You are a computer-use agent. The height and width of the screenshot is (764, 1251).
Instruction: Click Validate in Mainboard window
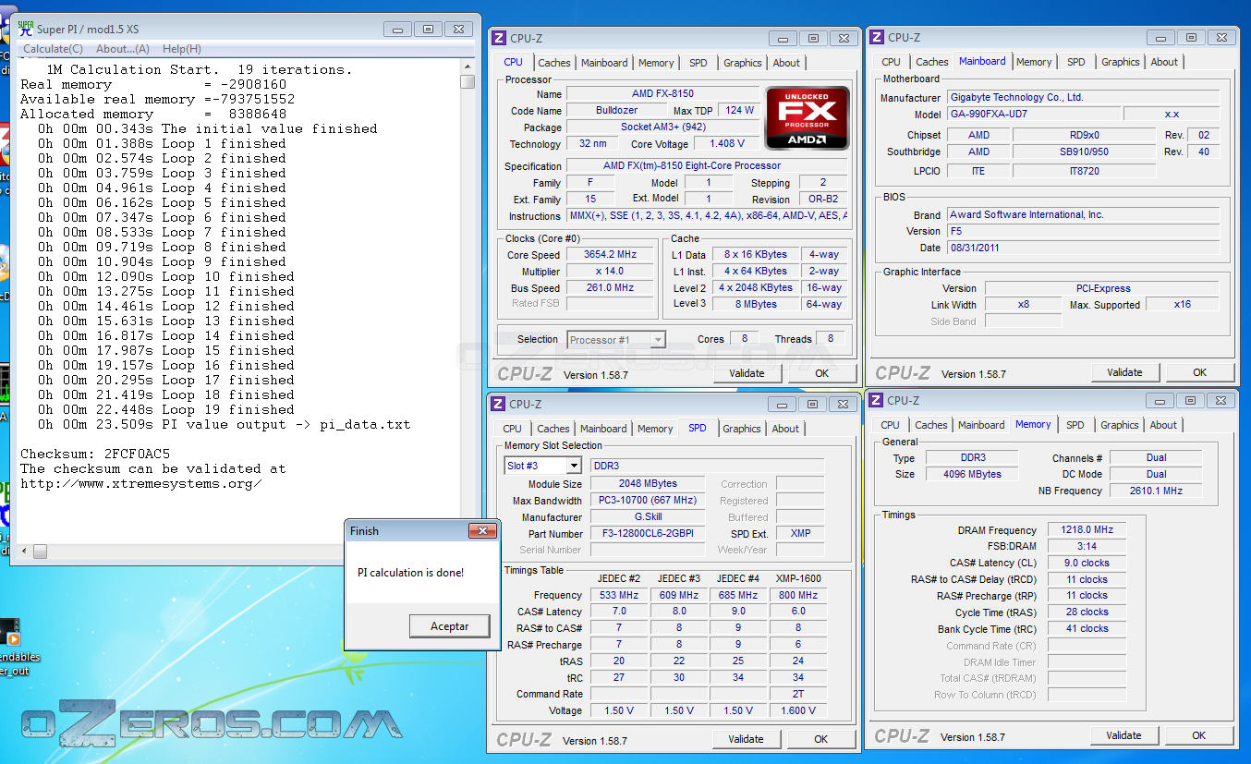coord(1124,372)
